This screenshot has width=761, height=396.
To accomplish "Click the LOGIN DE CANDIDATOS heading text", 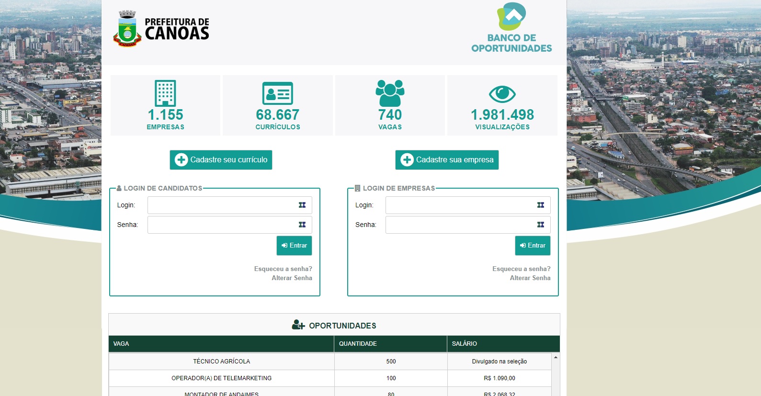I will click(163, 188).
